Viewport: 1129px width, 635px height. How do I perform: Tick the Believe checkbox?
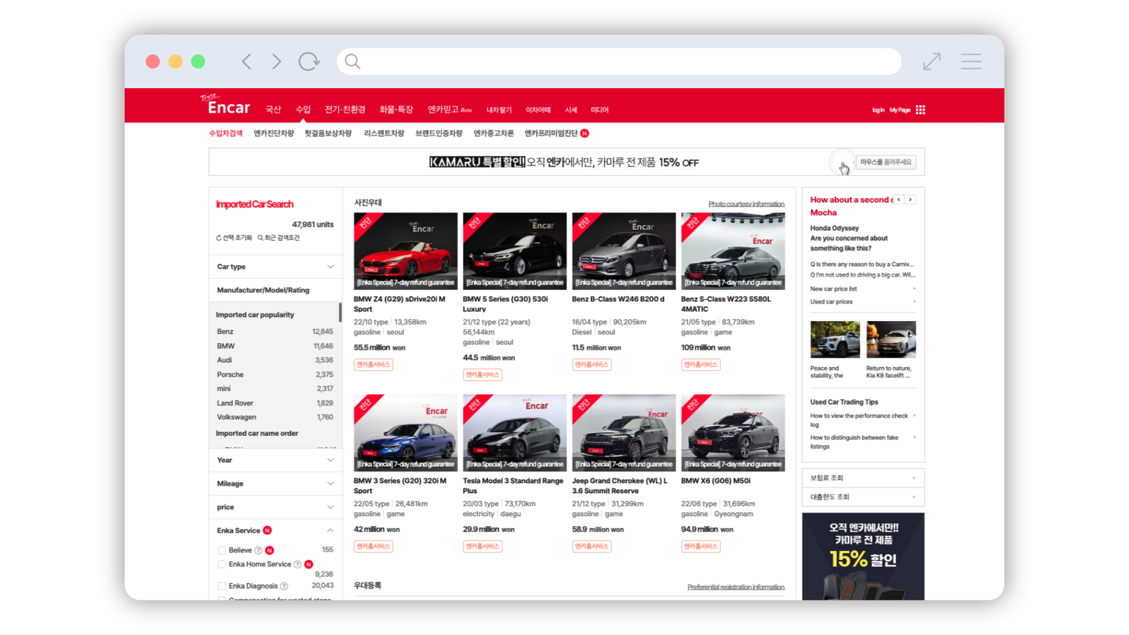tap(222, 550)
